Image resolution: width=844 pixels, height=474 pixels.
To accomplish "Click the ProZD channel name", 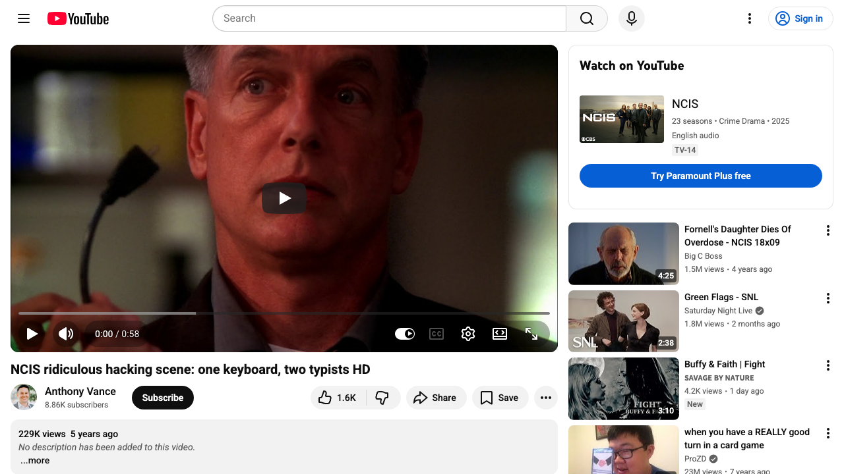I will 695,459.
